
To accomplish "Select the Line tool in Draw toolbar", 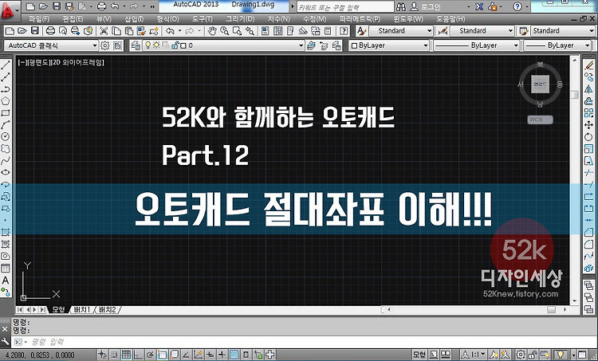I will click(x=6, y=65).
